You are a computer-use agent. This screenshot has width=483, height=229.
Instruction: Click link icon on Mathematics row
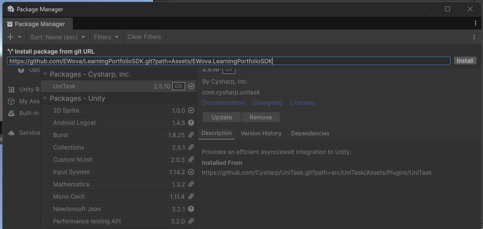click(x=191, y=184)
